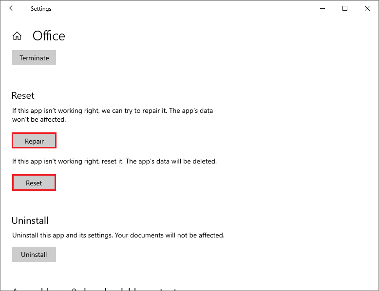Screen dimensions: 379x291
Task: Click text "Your documents will not be affected"
Action: [170, 235]
